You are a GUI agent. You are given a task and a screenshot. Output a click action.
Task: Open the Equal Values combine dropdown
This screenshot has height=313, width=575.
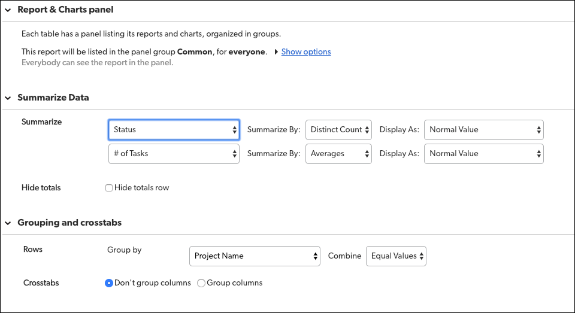(396, 256)
